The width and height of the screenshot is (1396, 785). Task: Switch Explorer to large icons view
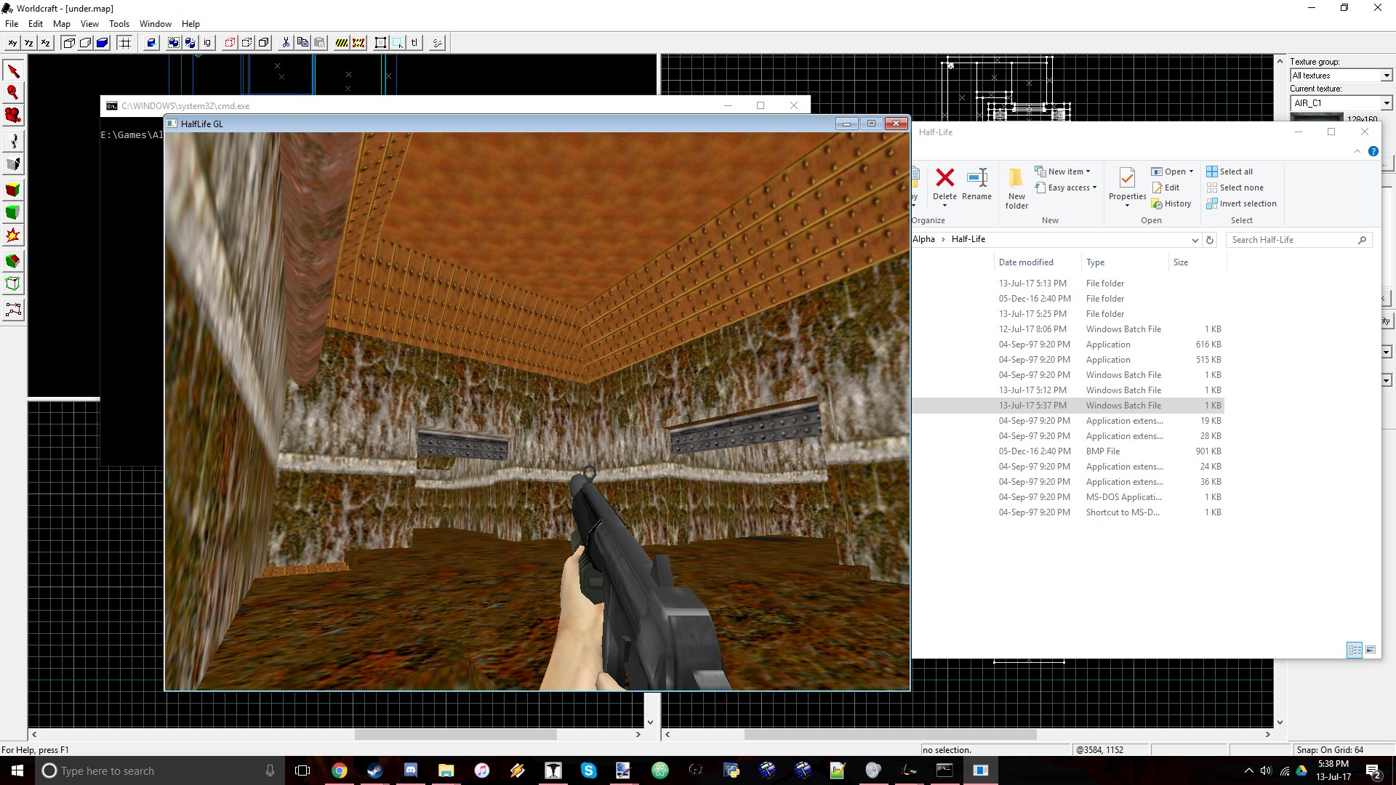(1371, 650)
